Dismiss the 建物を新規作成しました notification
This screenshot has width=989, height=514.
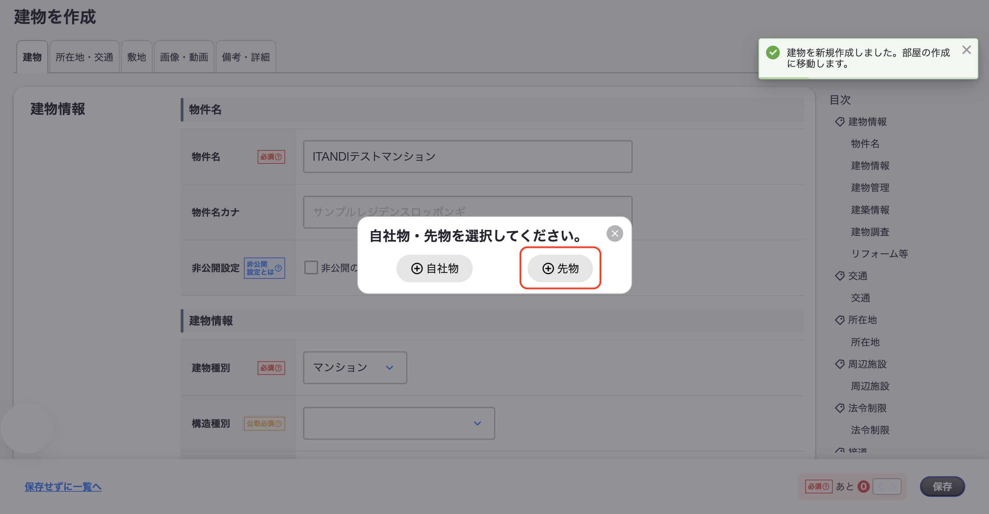[966, 50]
